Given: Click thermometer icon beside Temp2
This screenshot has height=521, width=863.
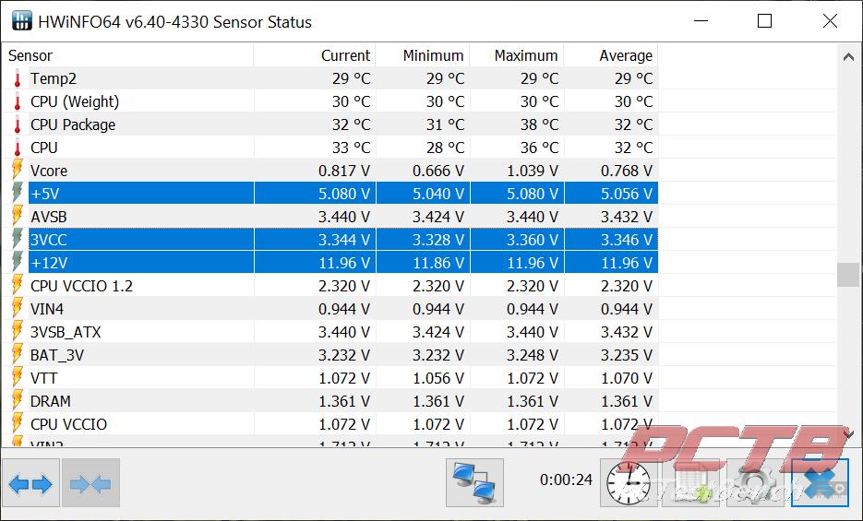Looking at the screenshot, I should [18, 78].
